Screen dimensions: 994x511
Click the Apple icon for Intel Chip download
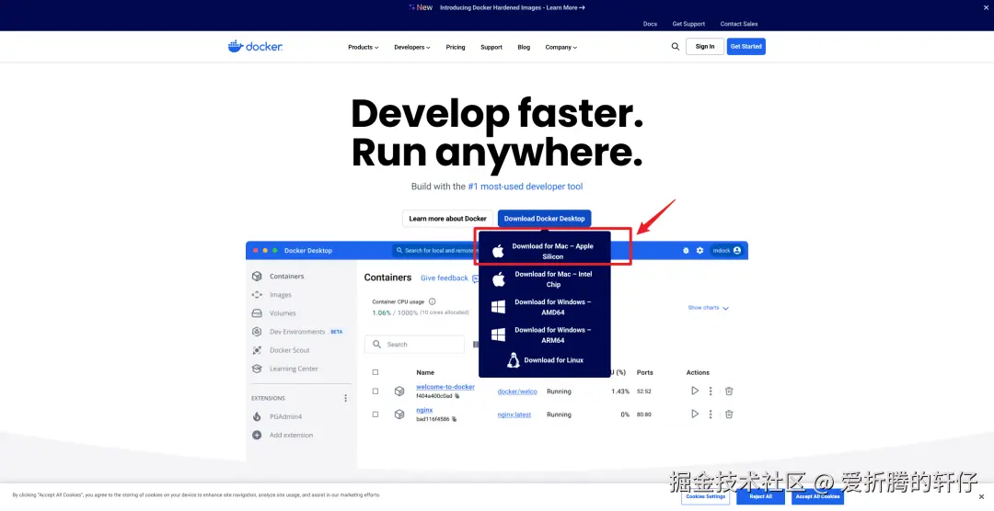click(x=498, y=279)
